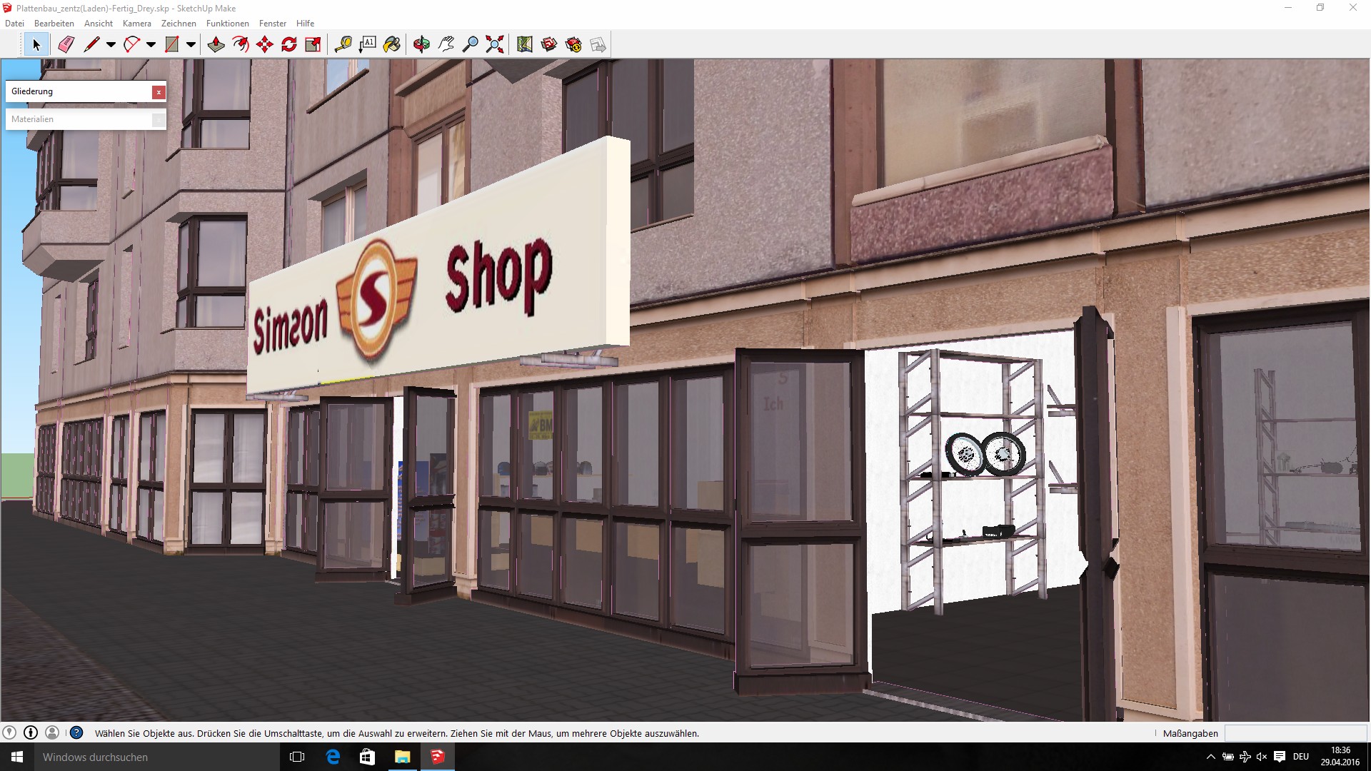The height and width of the screenshot is (771, 1371).
Task: Select the Move tool
Action: (265, 45)
